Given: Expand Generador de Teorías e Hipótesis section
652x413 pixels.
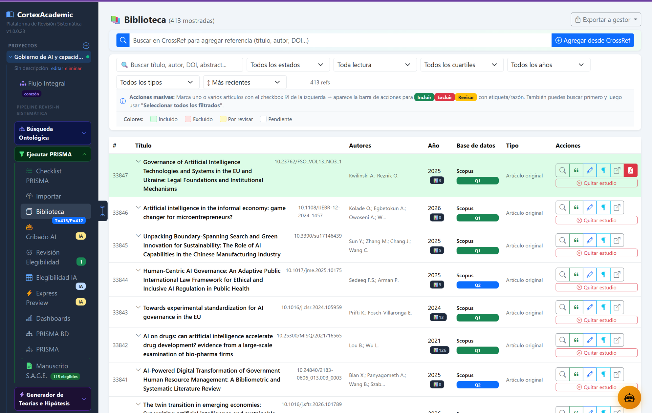Looking at the screenshot, I should (53, 399).
